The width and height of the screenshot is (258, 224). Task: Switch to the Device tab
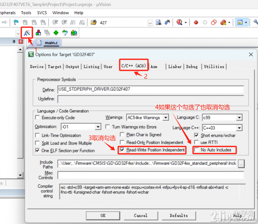coord(37,67)
